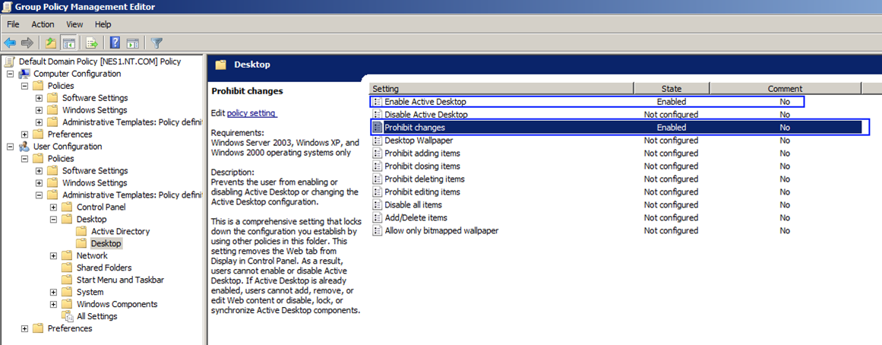
Task: Go back using the blue left arrow
Action: coord(10,43)
